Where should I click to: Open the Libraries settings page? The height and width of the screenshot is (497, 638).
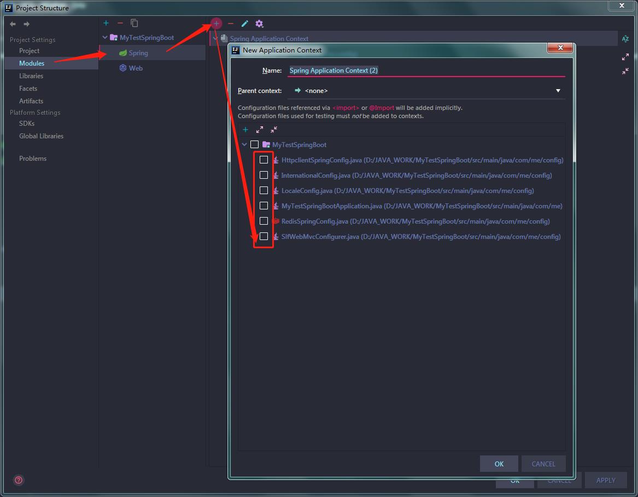pyautogui.click(x=31, y=75)
